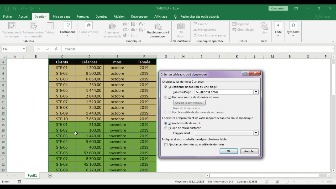Collapse the ribbon with the chevron
Image resolution: width=336 pixels, height=189 pixels.
(x=333, y=41)
